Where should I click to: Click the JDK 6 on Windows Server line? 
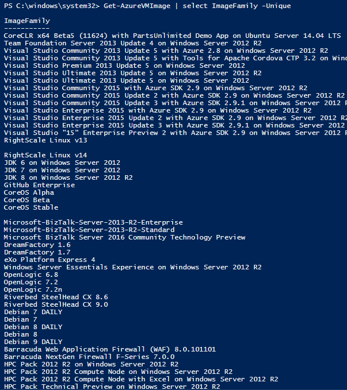pos(62,163)
